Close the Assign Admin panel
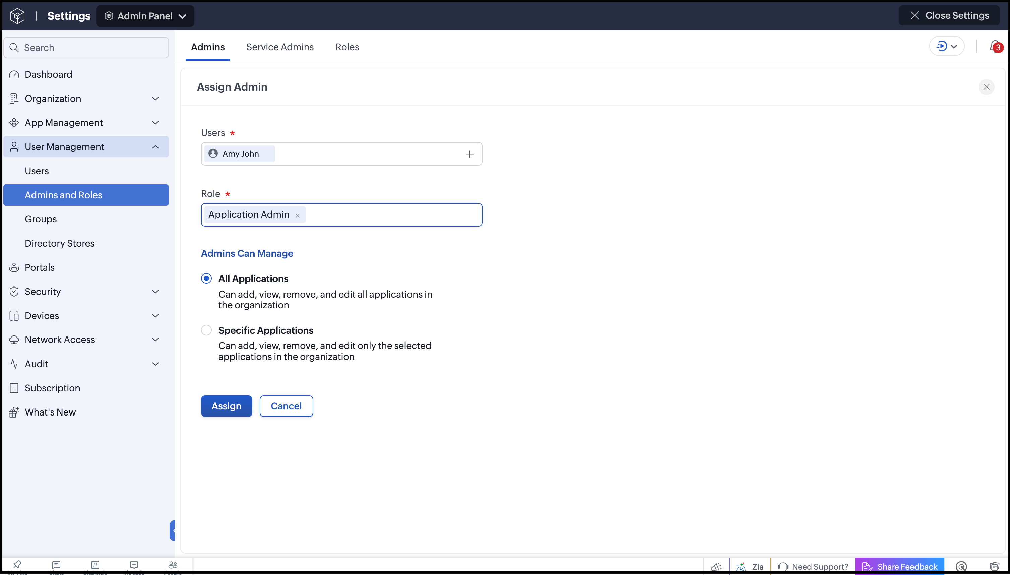Screen dimensions: 1010x575 (x=986, y=87)
